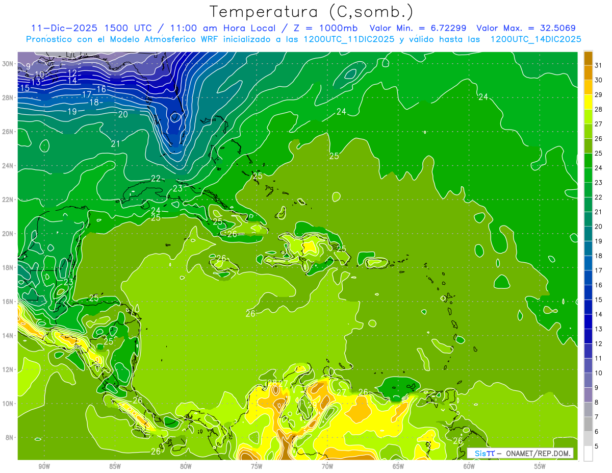The height and width of the screenshot is (473, 612).
Task: Click the 90W longitude axis label
Action: click(44, 466)
